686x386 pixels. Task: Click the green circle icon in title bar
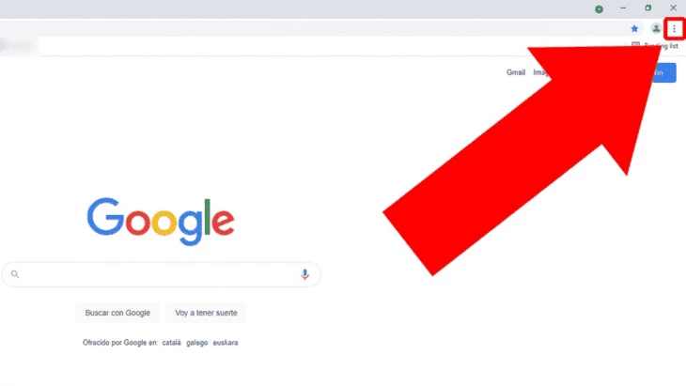[599, 9]
